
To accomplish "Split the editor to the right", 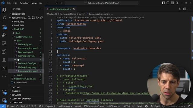I will (x=185, y=9).
